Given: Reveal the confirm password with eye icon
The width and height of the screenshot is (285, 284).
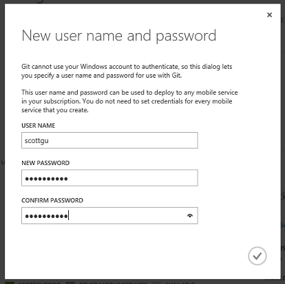Looking at the screenshot, I should click(x=190, y=216).
